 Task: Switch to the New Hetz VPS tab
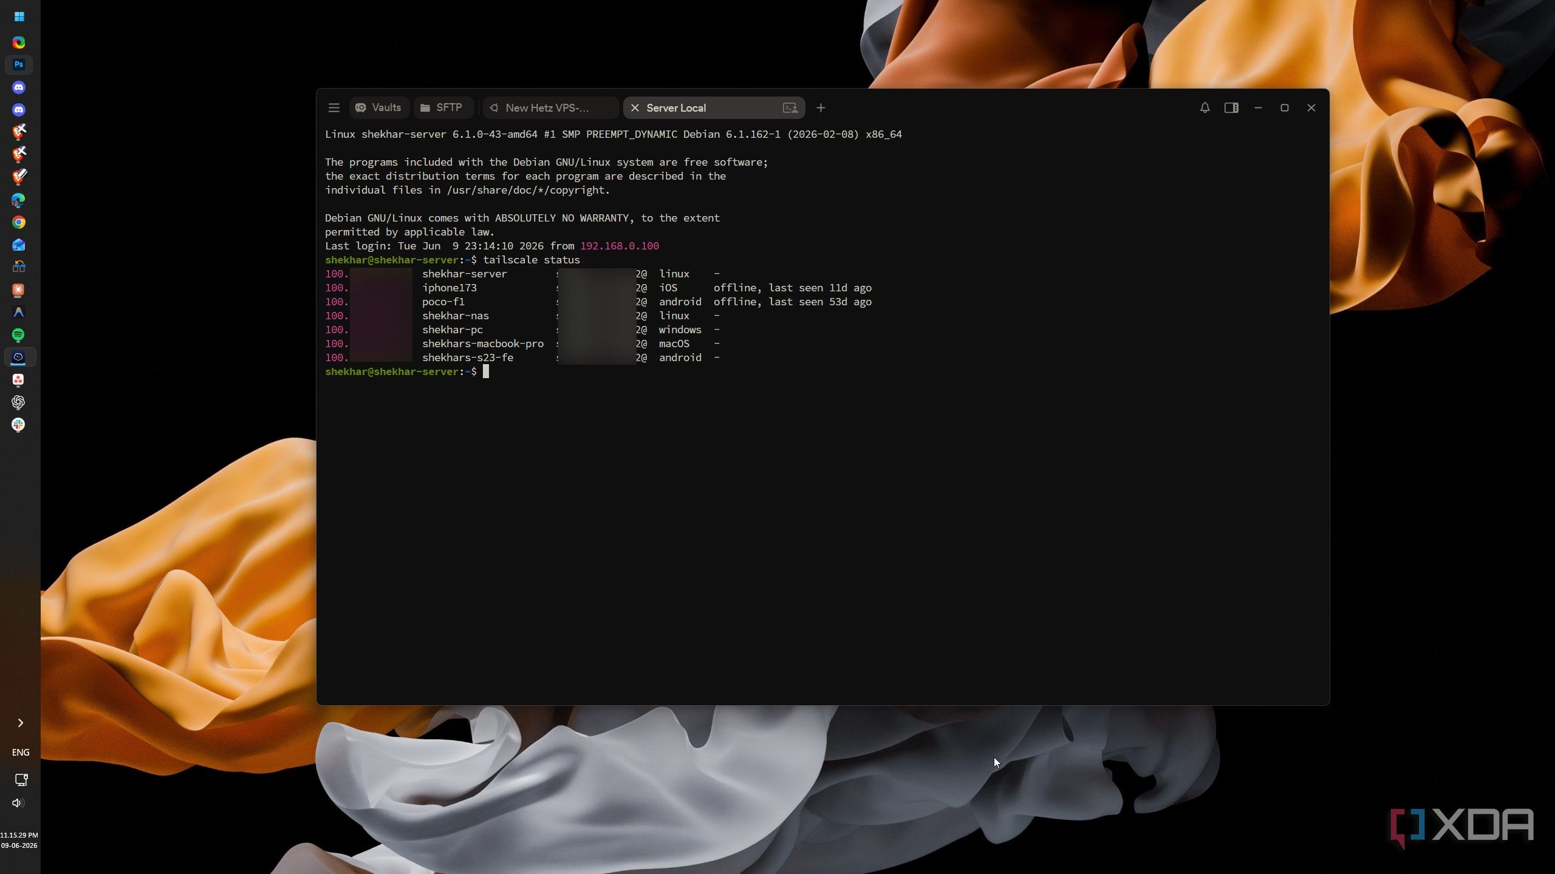[x=551, y=108]
